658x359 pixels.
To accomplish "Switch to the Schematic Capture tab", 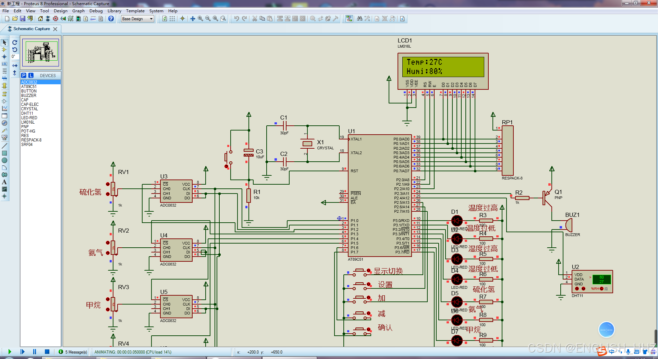I will [x=32, y=29].
